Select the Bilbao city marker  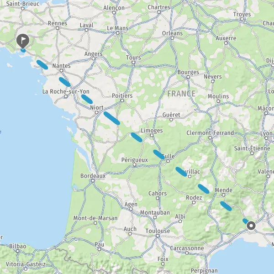point(17,251)
